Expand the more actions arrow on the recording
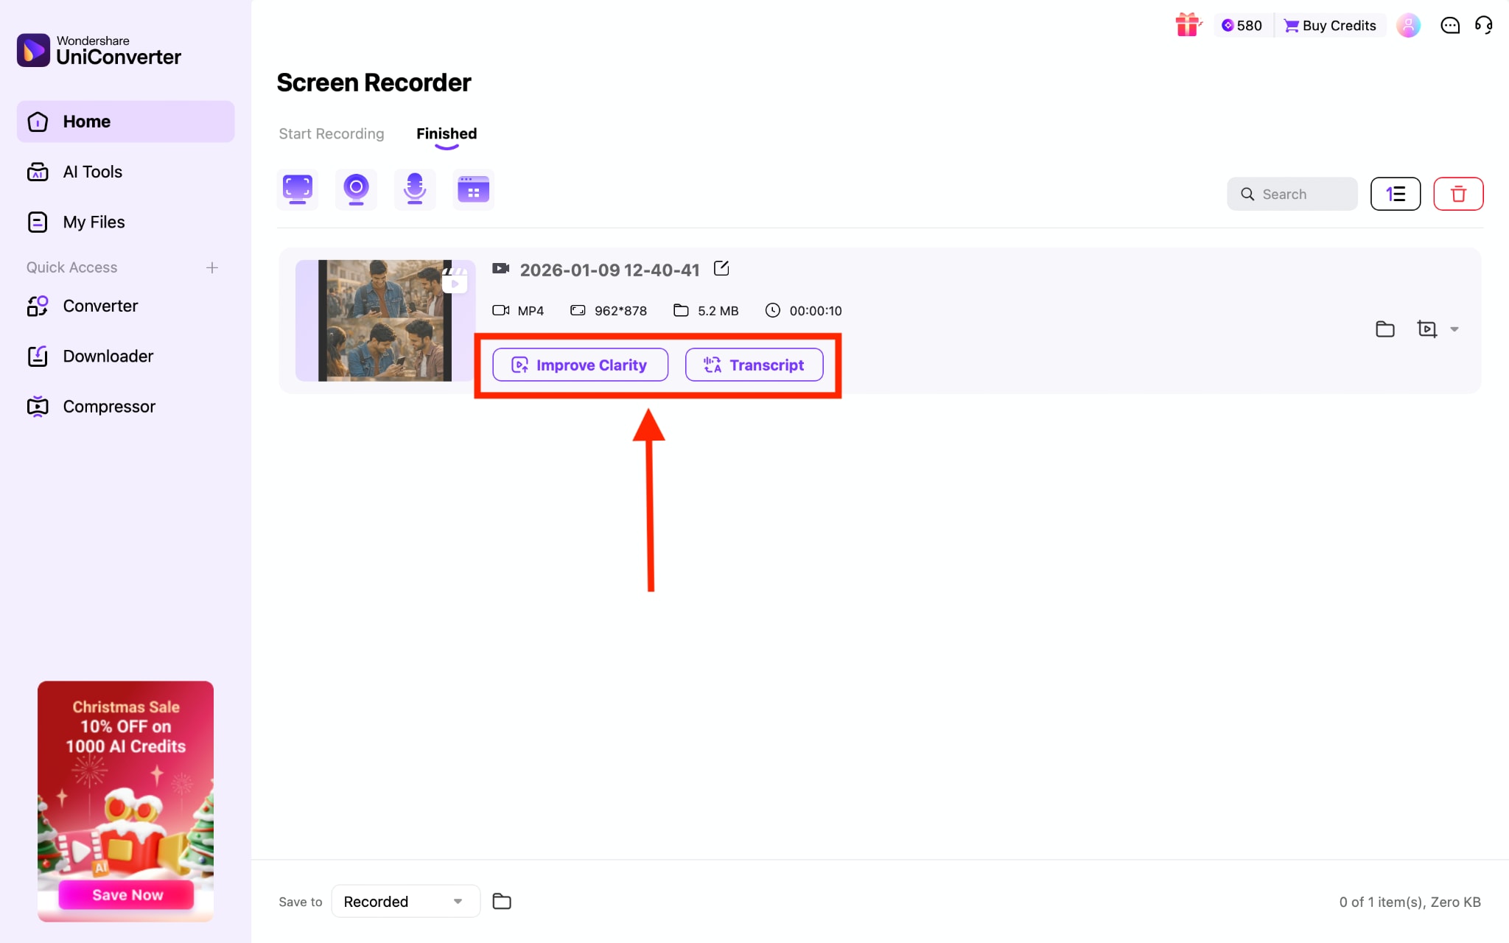1509x943 pixels. pos(1454,329)
